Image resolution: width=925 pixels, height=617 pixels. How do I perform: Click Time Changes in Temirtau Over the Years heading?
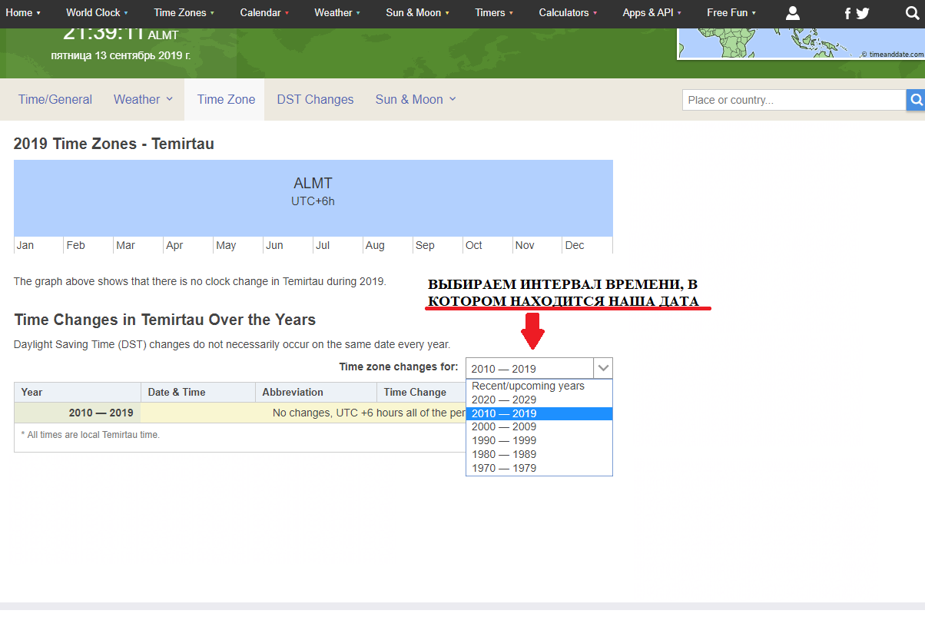tap(165, 320)
